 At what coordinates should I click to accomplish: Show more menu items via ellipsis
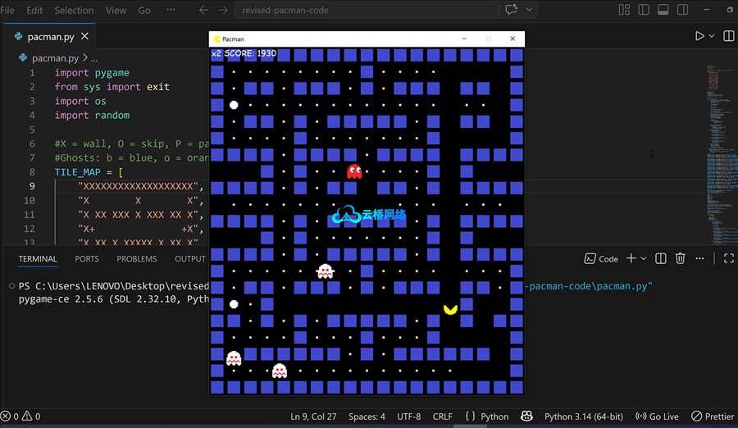[x=171, y=9]
